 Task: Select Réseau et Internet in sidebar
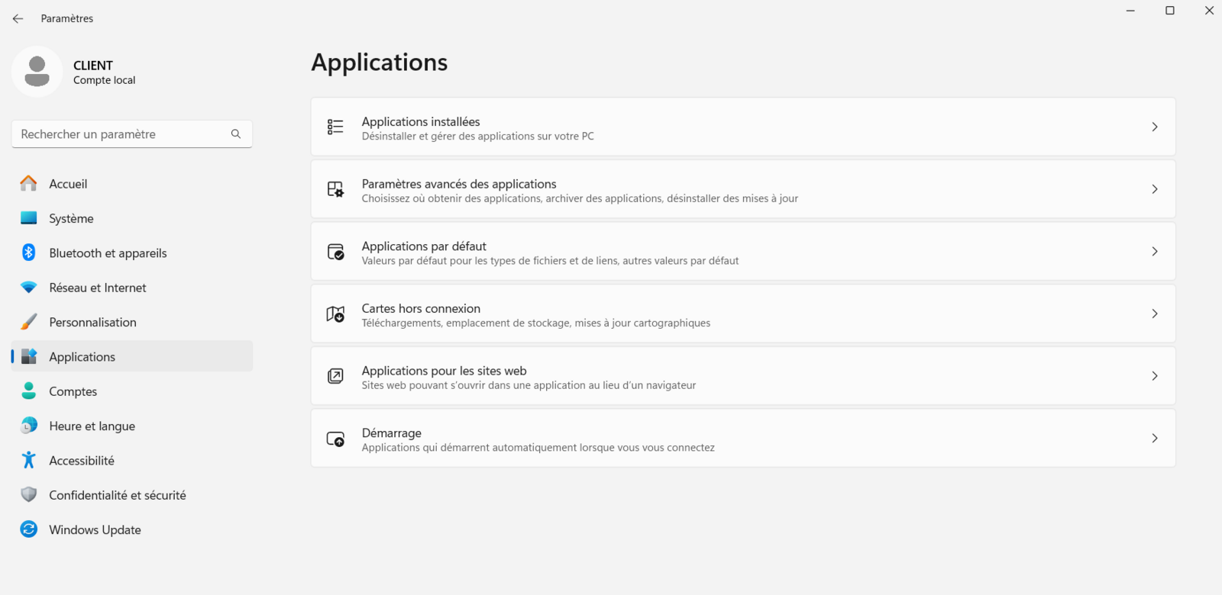[97, 288]
